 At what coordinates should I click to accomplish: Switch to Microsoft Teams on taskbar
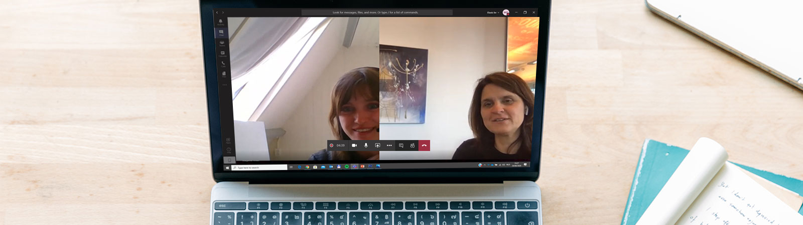tap(354, 166)
